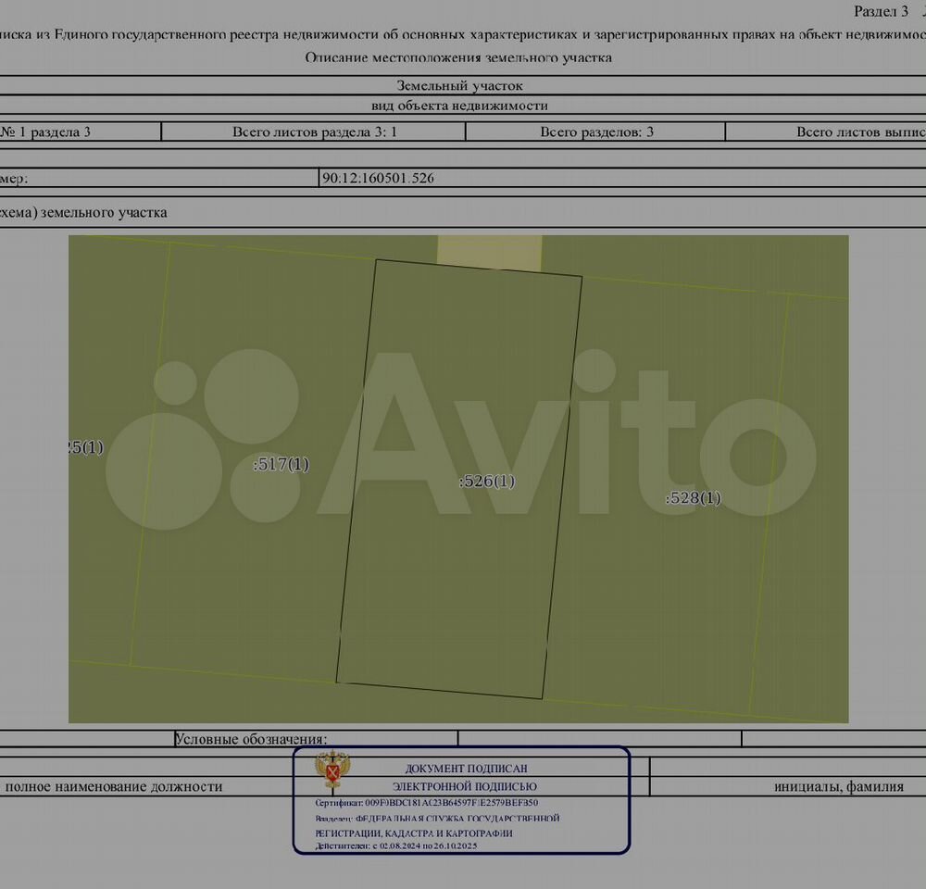Select parcel label :528(1) on the map

pos(693,497)
